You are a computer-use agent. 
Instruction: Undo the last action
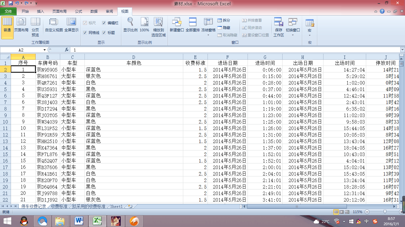tap(17, 4)
